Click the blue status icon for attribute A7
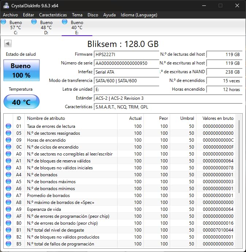Screen dimensions: 246x252 (x=8, y=195)
